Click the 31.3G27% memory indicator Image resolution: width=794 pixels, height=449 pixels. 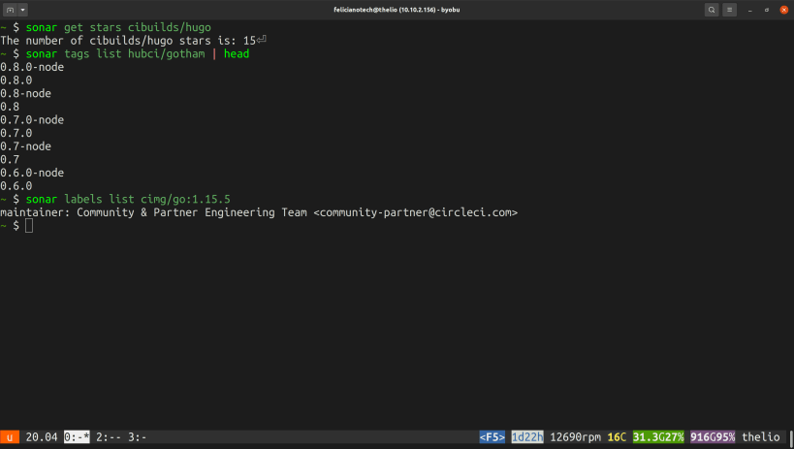(658, 436)
